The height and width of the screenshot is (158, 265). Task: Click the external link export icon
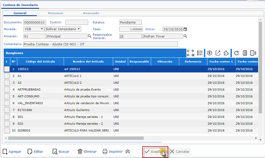pos(218,53)
